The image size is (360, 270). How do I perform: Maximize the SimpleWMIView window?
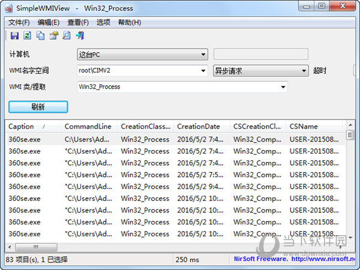coord(322,6)
